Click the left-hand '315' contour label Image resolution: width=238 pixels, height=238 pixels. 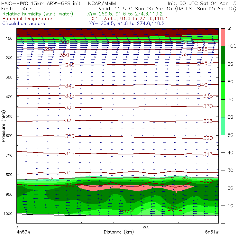(x=70, y=153)
